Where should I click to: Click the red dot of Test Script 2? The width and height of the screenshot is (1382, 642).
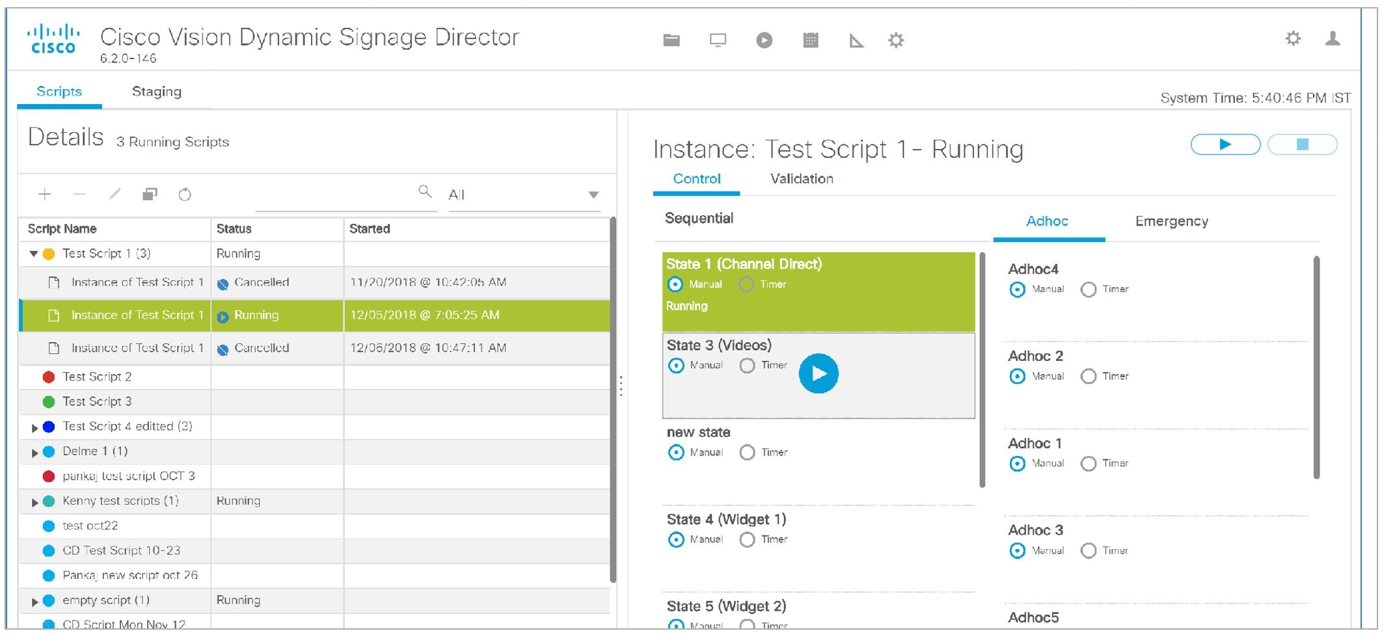pyautogui.click(x=49, y=377)
